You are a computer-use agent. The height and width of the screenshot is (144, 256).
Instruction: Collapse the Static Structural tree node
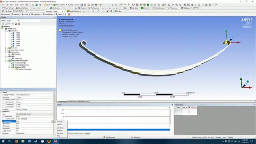pyautogui.click(x=6, y=60)
